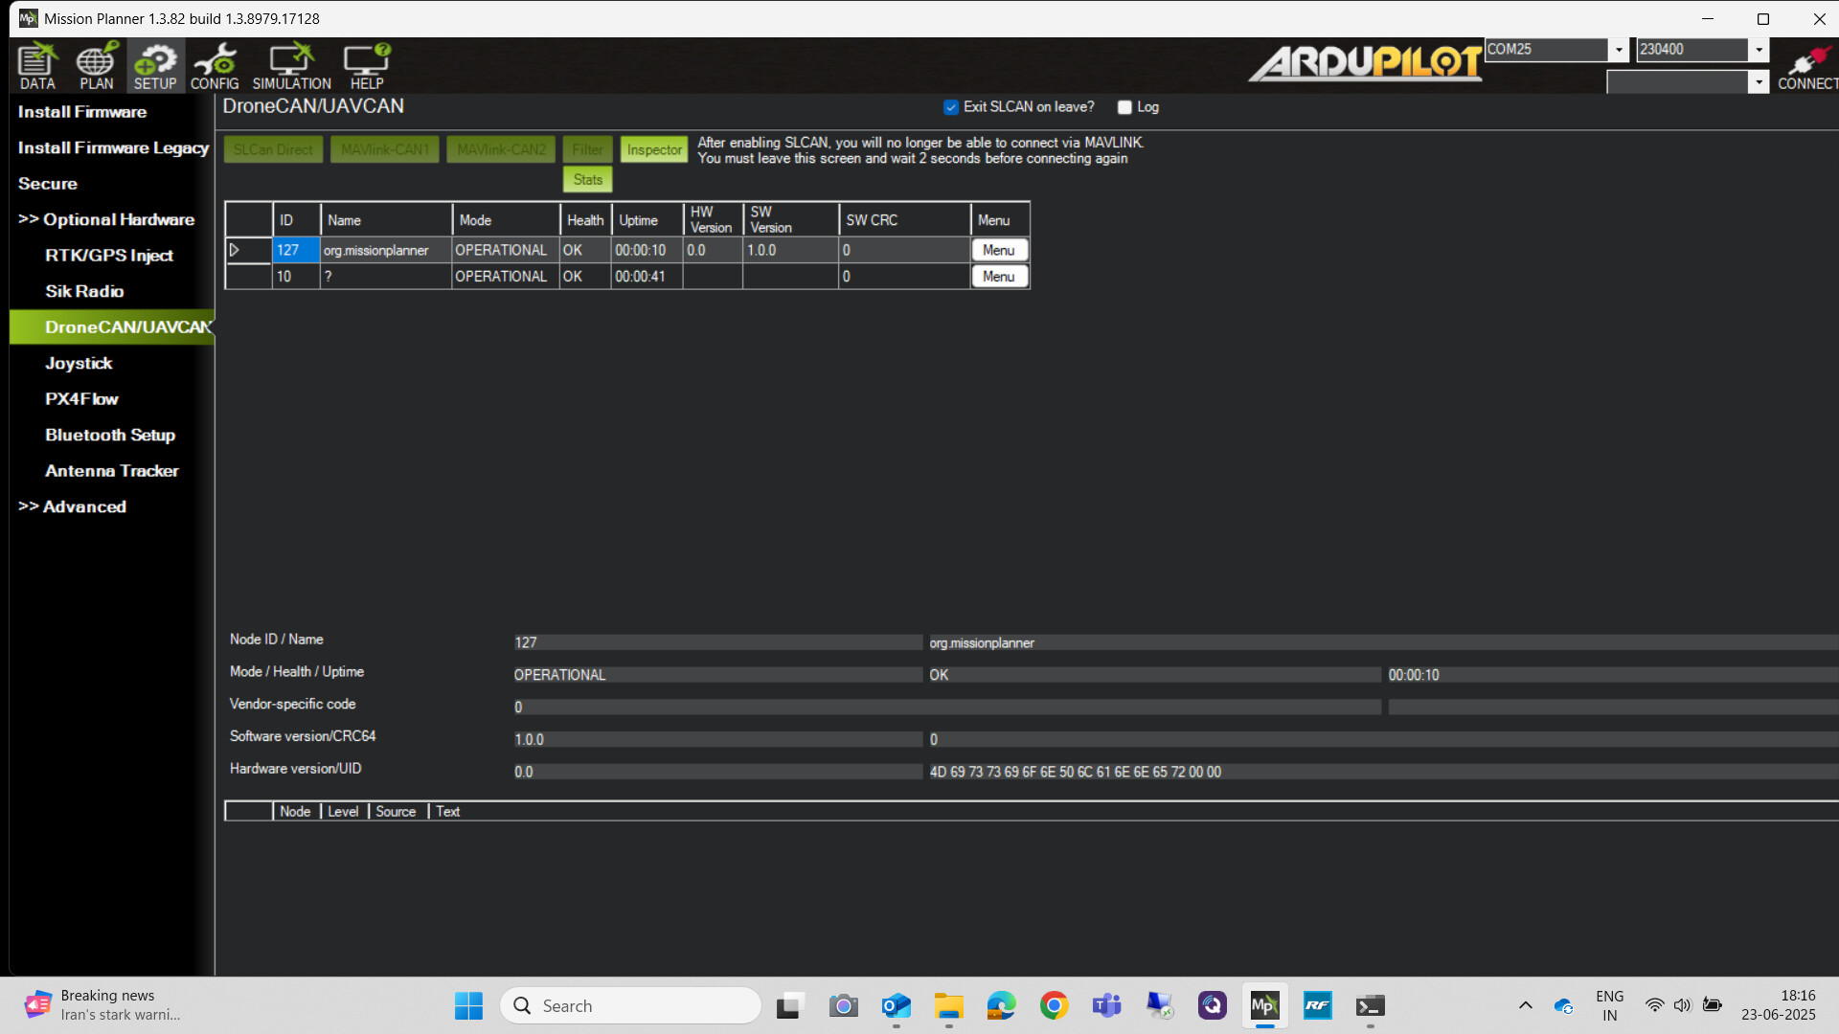
Task: Enable the Log checkbox
Action: point(1125,107)
